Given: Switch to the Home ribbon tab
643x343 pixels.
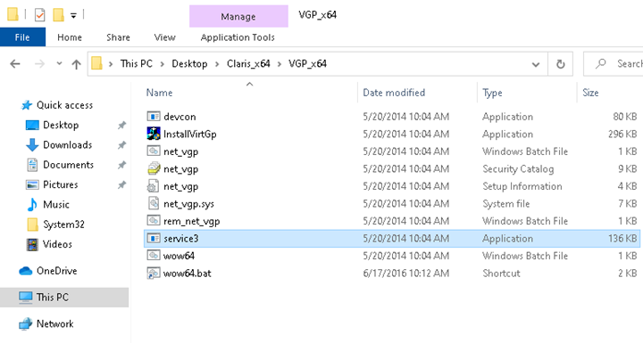Looking at the screenshot, I should [x=70, y=37].
